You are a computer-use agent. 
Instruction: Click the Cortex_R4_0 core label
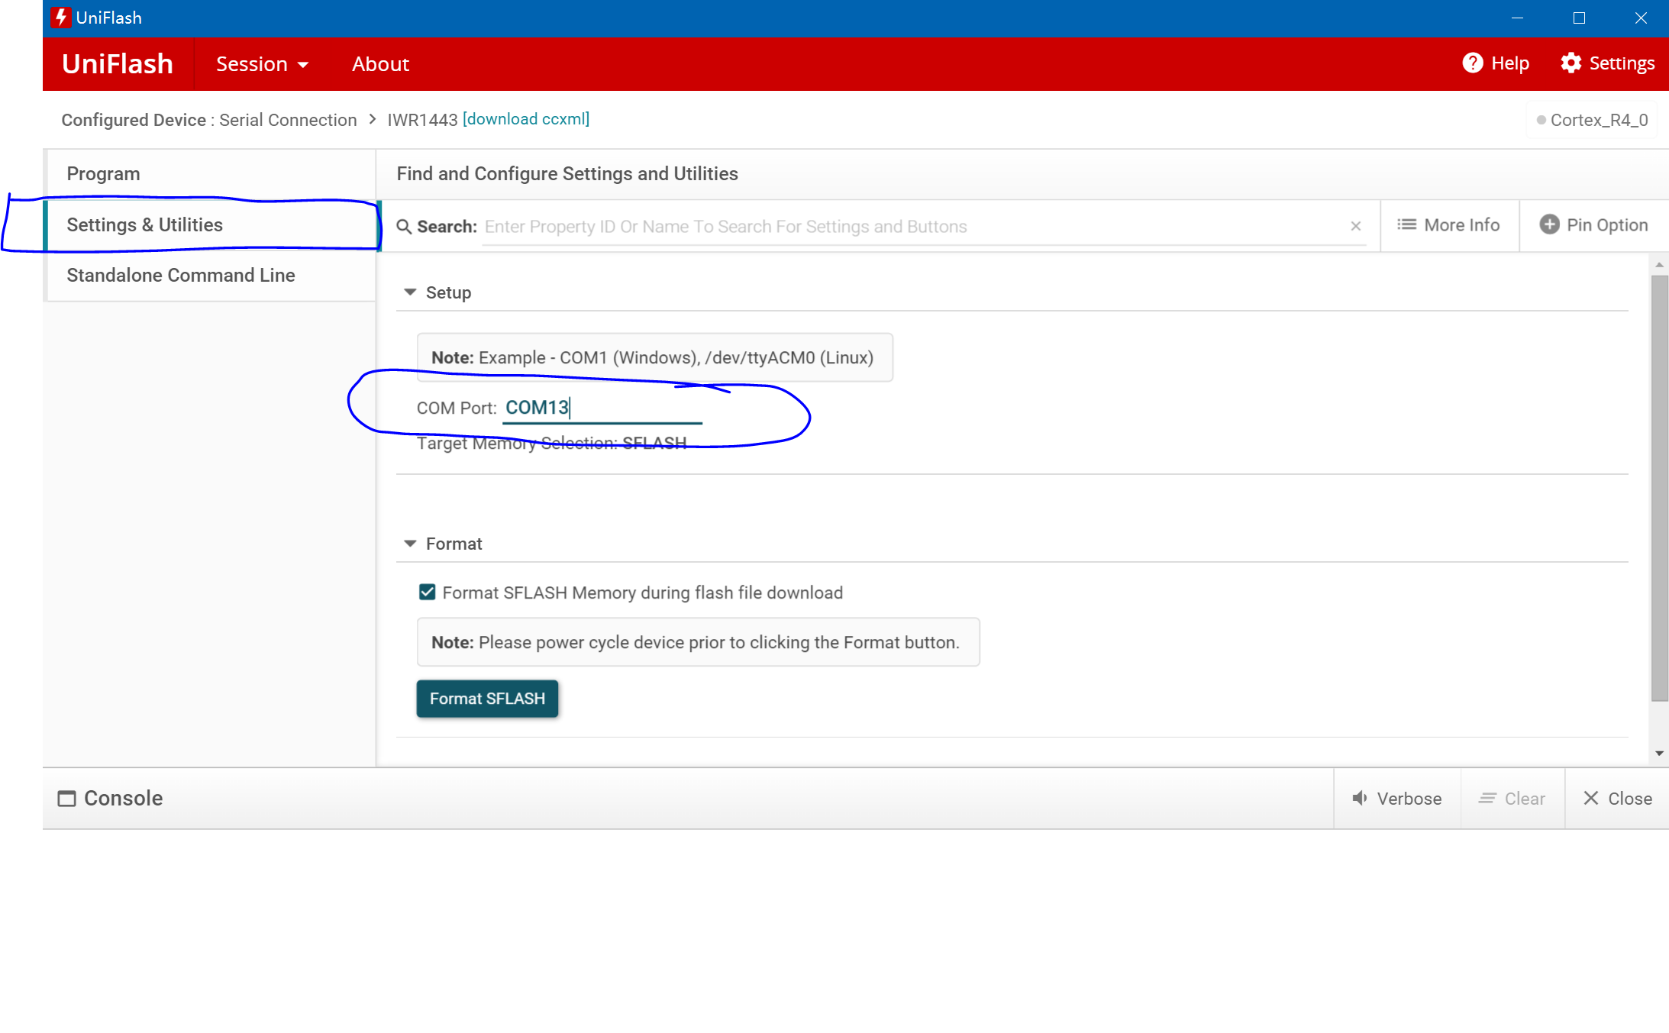(1599, 120)
